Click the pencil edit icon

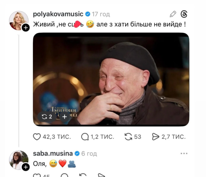click(x=173, y=14)
